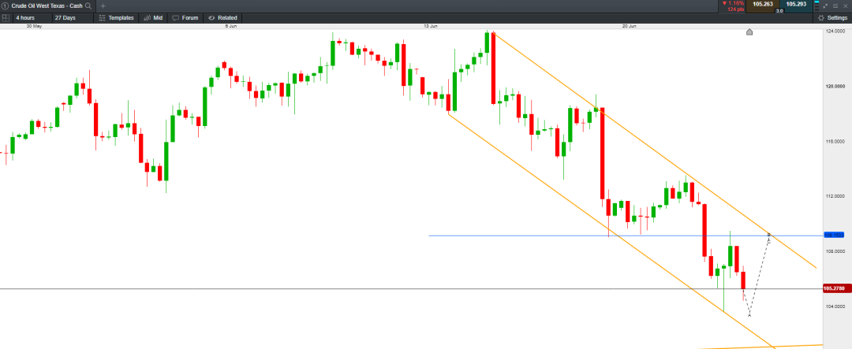This screenshot has height=349, width=852.
Task: Select the blue horizontal price level line
Action: (552, 236)
